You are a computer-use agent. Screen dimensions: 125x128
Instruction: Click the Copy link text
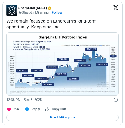(x=59, y=109)
